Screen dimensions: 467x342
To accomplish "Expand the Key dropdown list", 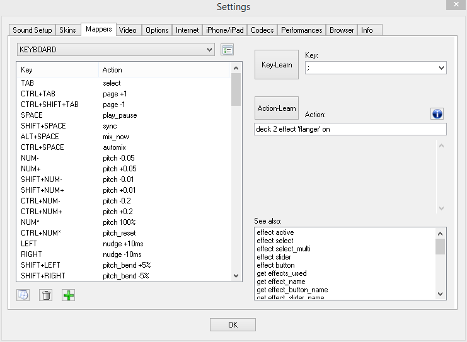I will coord(441,67).
